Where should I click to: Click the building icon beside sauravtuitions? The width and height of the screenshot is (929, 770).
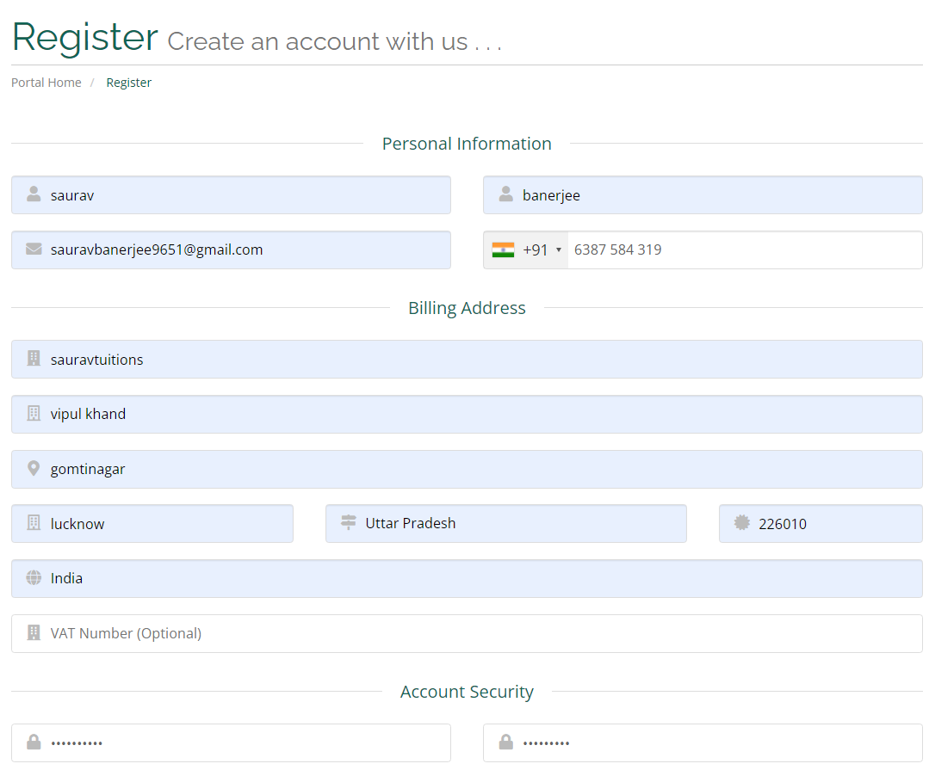33,359
